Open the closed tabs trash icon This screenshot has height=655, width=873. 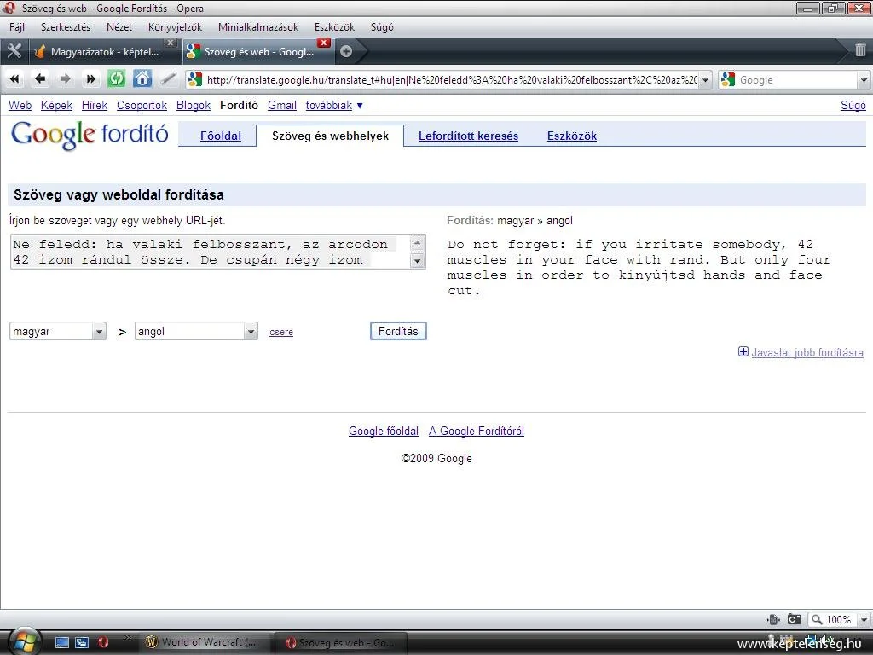coord(860,50)
